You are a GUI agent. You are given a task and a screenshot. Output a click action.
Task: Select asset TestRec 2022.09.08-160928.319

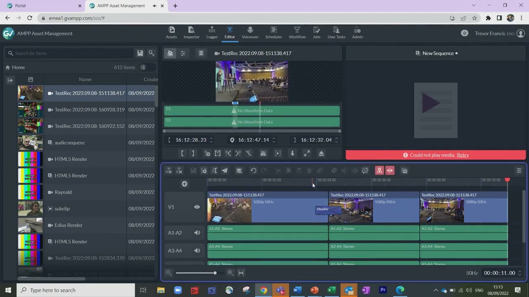[x=90, y=109]
